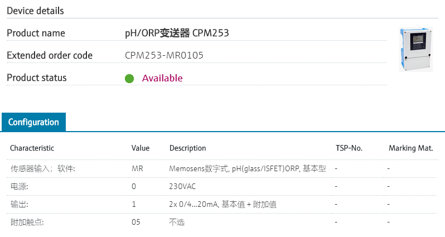Select the 不选 description cell
Viewport: 445px width, 237px height.
177,223
